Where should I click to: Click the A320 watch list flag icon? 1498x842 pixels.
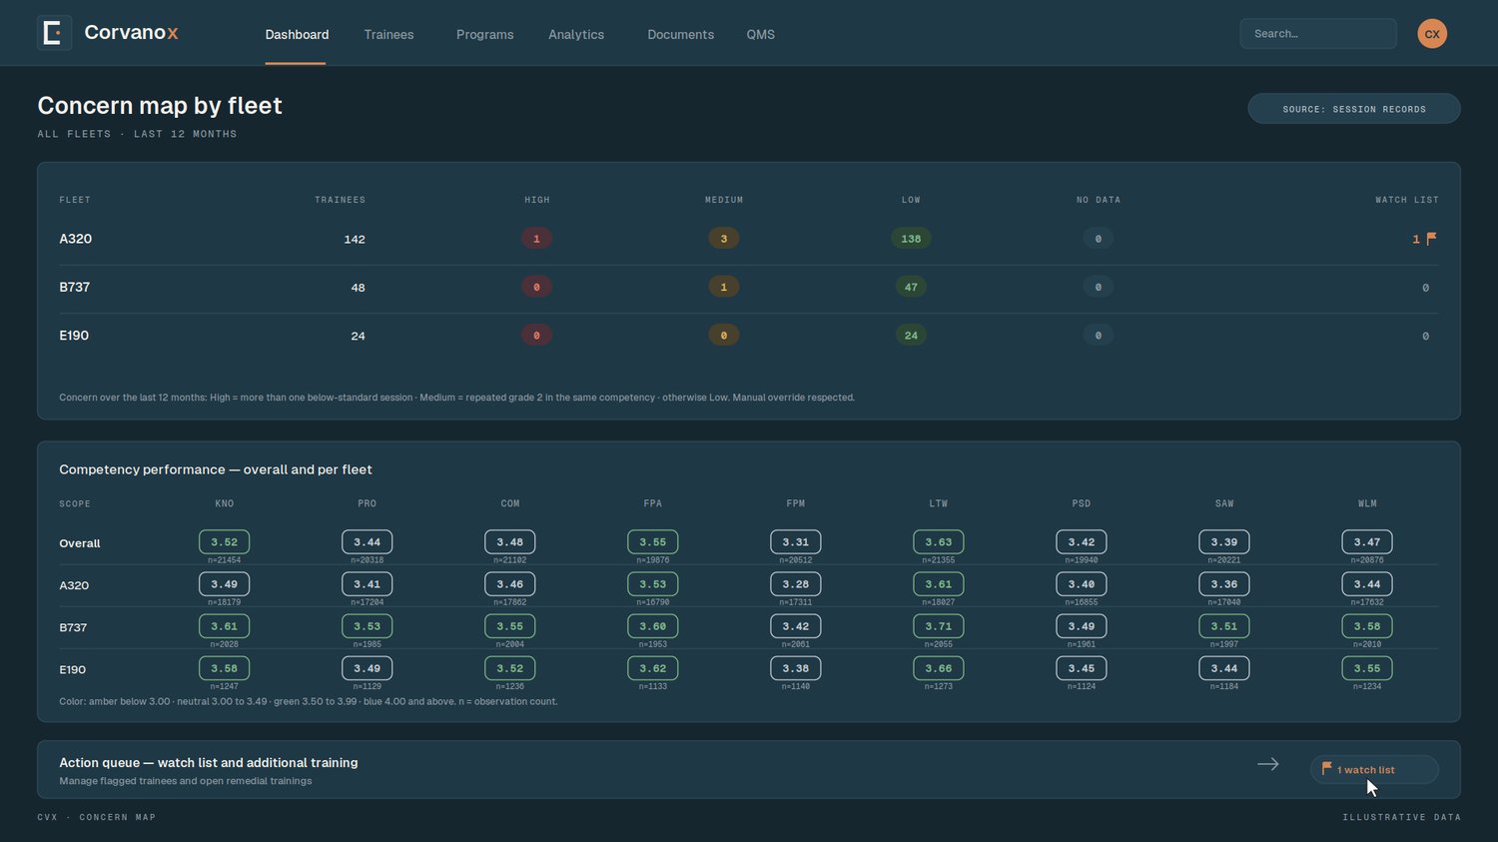[1431, 239]
